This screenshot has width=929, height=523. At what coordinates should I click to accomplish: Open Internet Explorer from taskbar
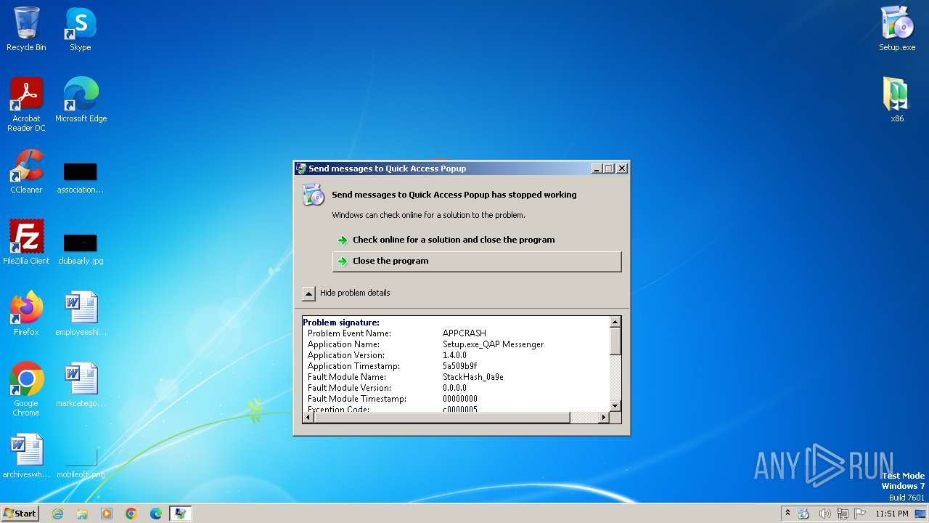57,514
